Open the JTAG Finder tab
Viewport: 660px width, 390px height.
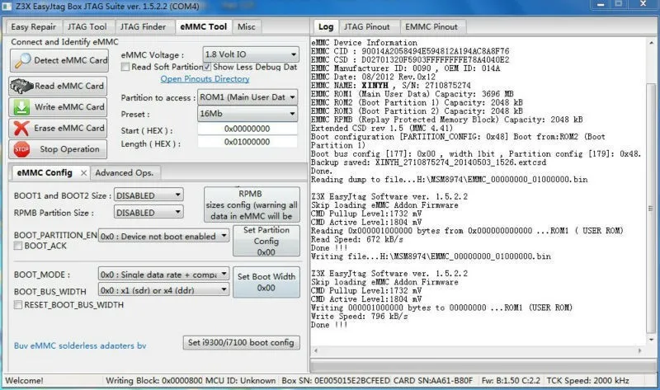point(143,27)
